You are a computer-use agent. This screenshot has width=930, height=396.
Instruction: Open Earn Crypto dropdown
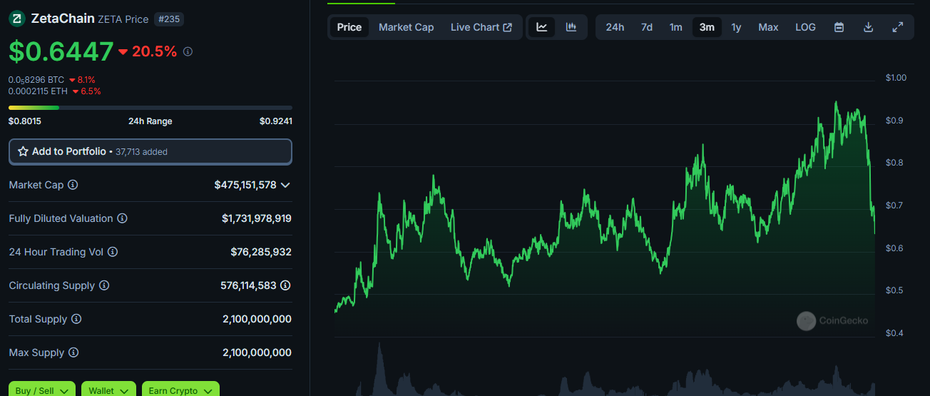(180, 390)
